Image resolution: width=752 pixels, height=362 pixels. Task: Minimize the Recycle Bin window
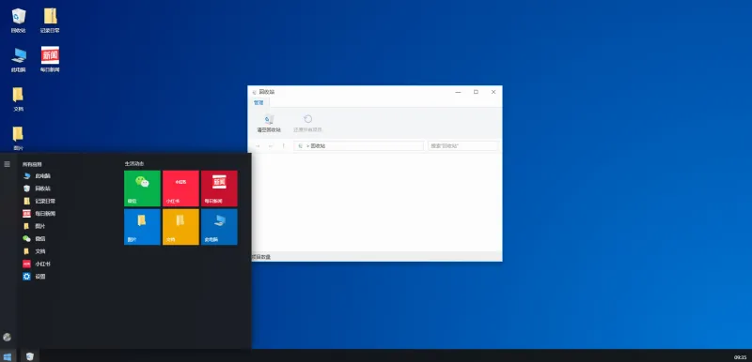click(459, 92)
